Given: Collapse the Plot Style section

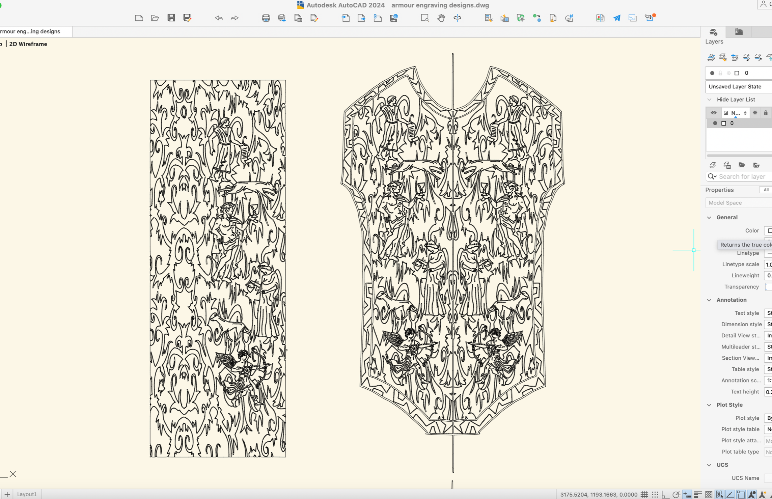Looking at the screenshot, I should click(709, 405).
